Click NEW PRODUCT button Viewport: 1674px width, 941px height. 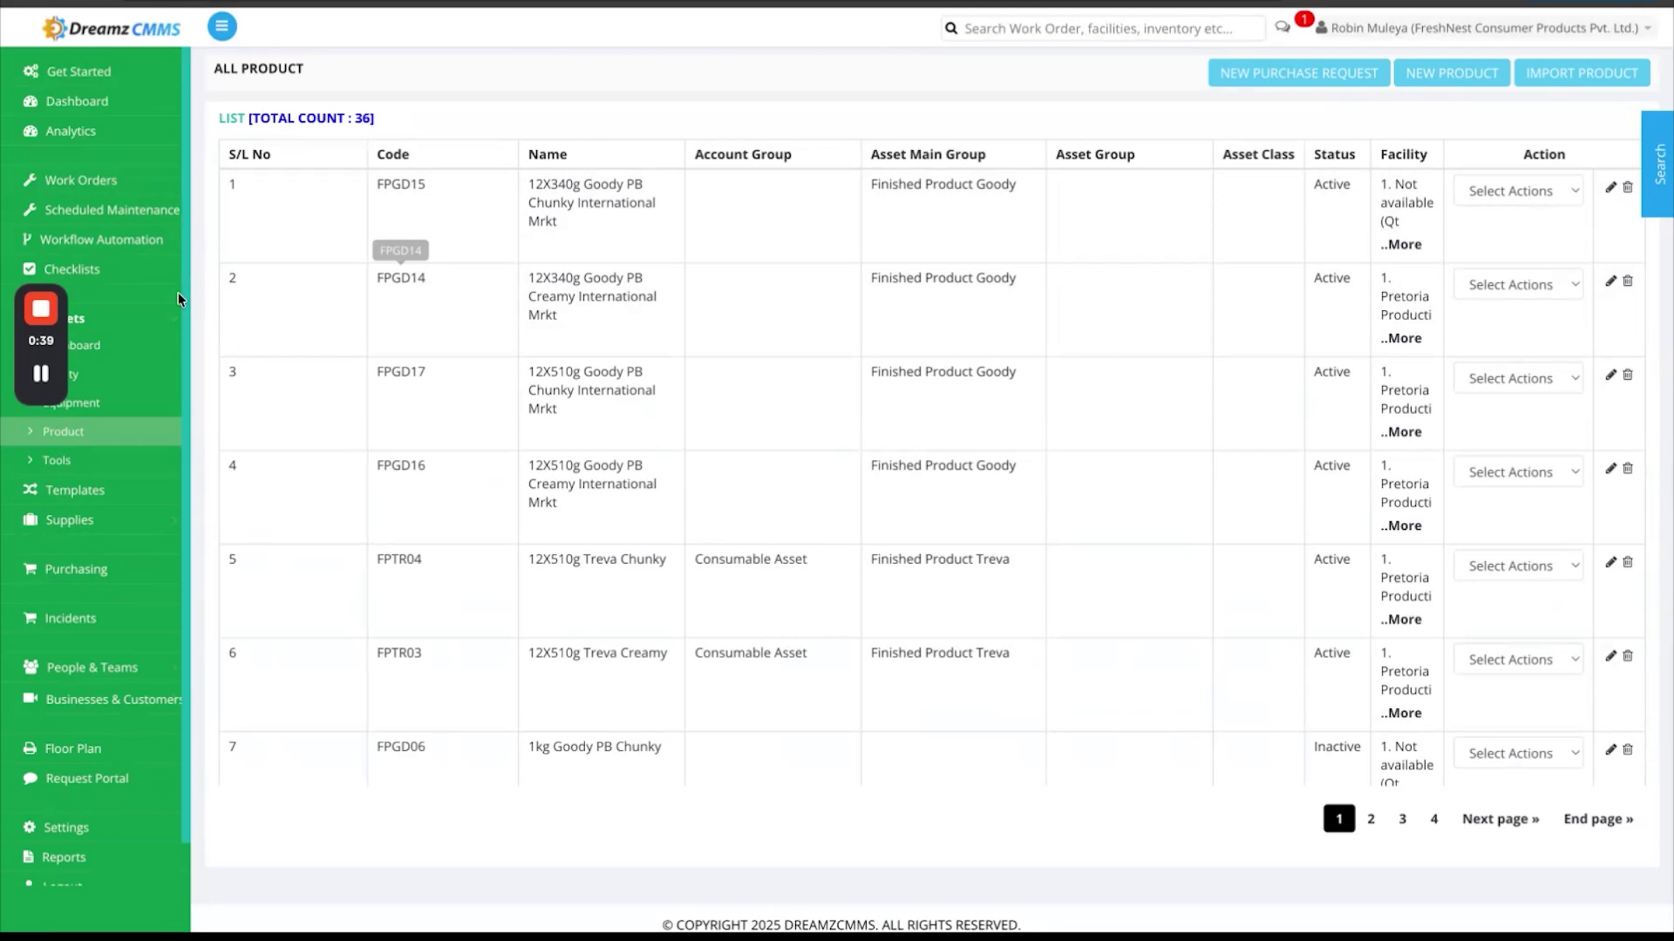(1451, 73)
